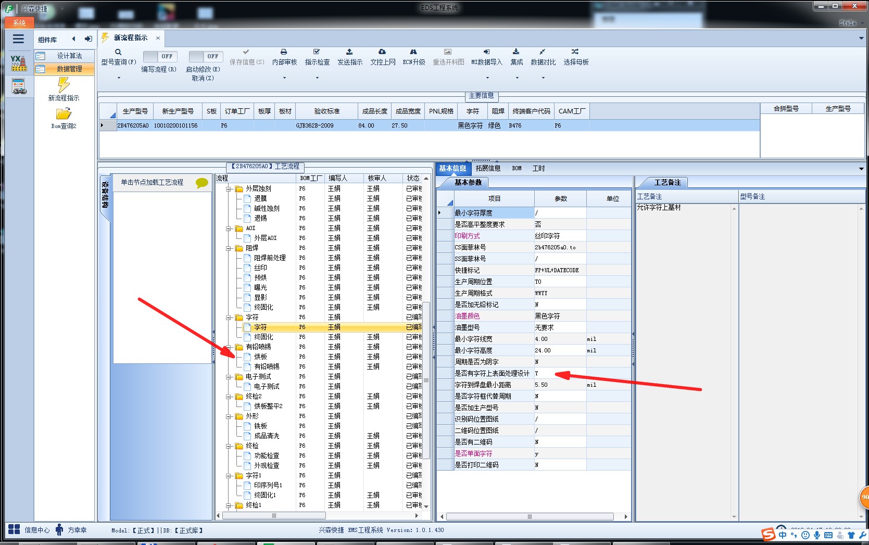Select the 2B476205A0 row in main grid
Image resolution: width=869 pixels, height=545 pixels.
point(429,125)
